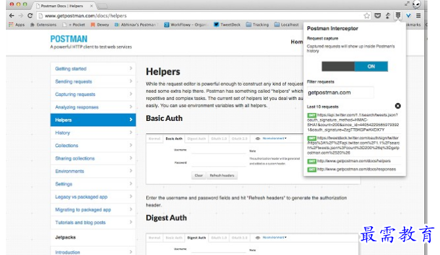440x255 pixels.
Task: Select Basic Auth tab in first panel
Action: pos(174,139)
